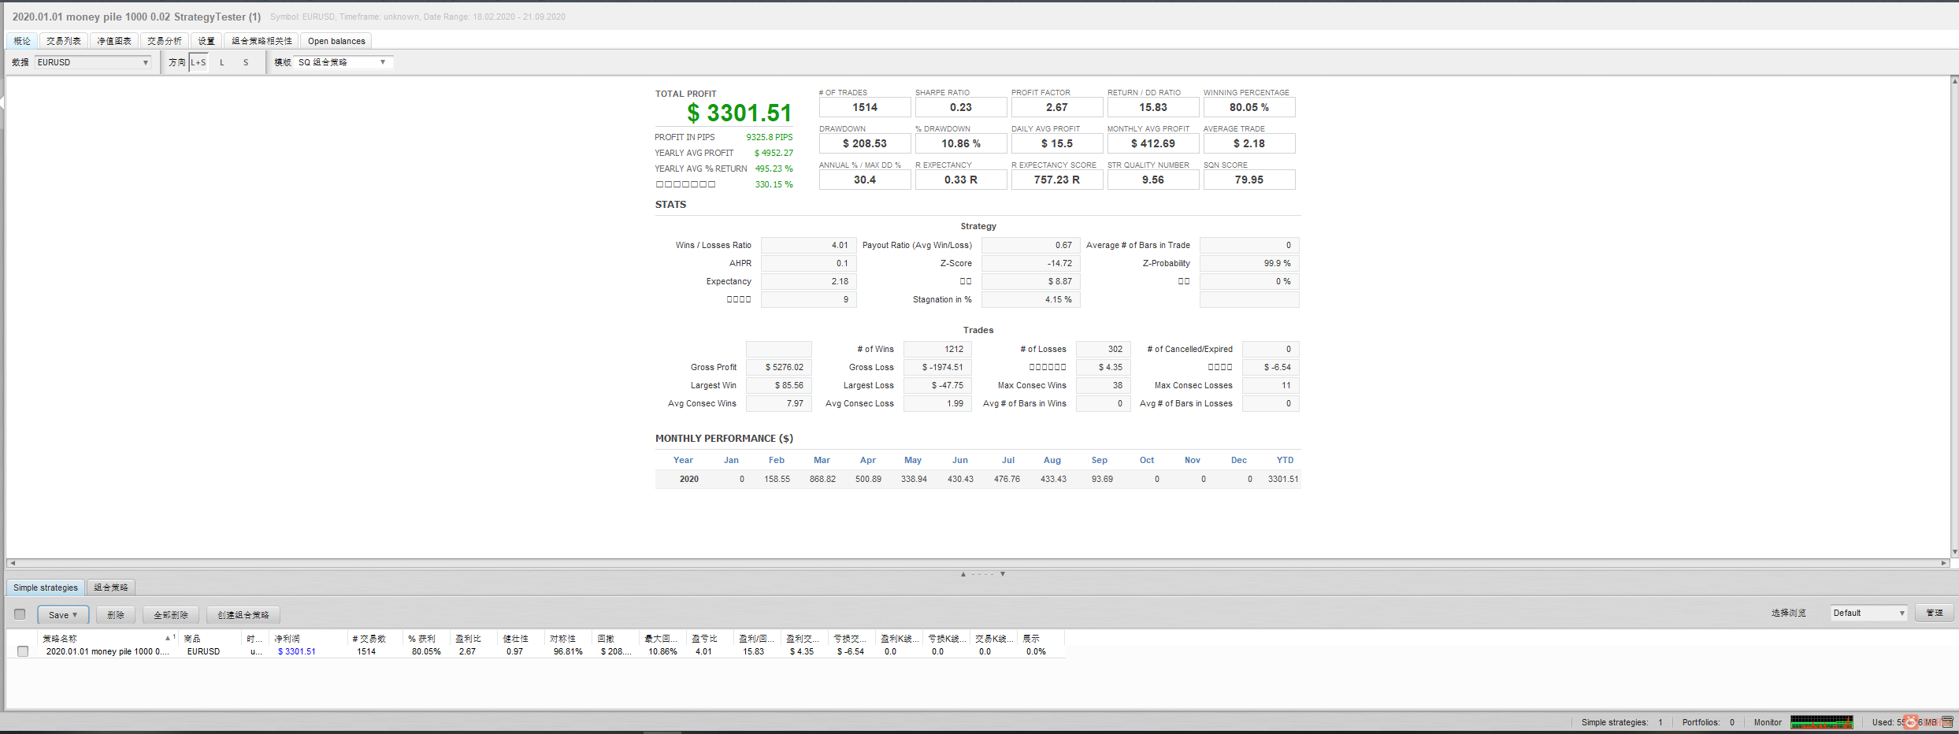Click the large green $ 3301.51 total profit
The image size is (1959, 734).
[x=739, y=113]
